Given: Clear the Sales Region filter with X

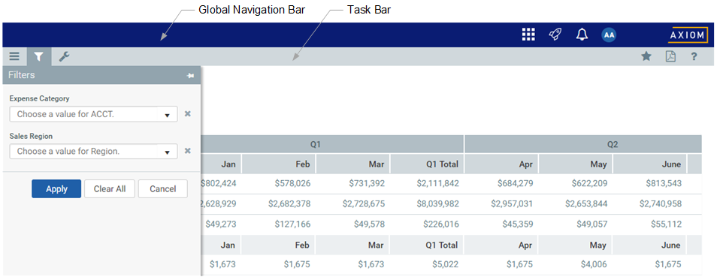Looking at the screenshot, I should coord(187,151).
